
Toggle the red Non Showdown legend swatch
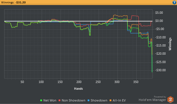tap(59, 100)
